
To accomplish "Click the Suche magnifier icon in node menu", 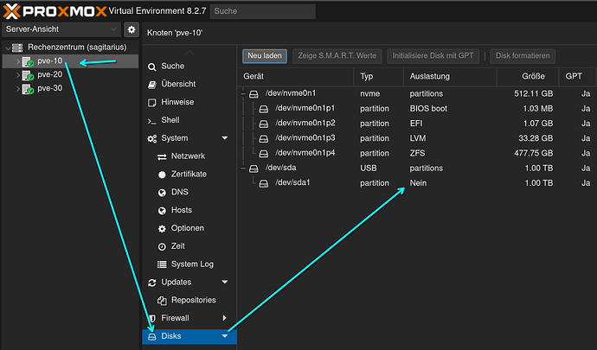I will (x=152, y=67).
